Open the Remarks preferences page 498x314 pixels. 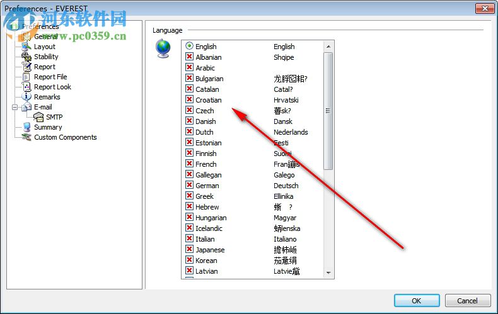click(47, 97)
